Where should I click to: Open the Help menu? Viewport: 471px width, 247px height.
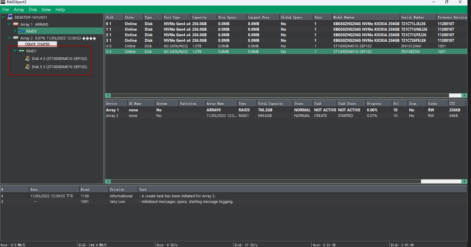(60, 9)
